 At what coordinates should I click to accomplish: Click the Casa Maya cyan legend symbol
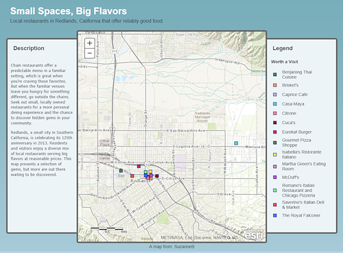point(275,104)
